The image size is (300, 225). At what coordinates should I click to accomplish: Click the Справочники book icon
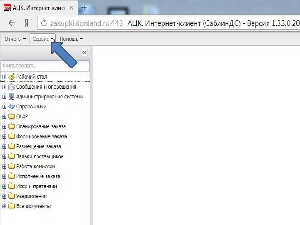click(12, 107)
